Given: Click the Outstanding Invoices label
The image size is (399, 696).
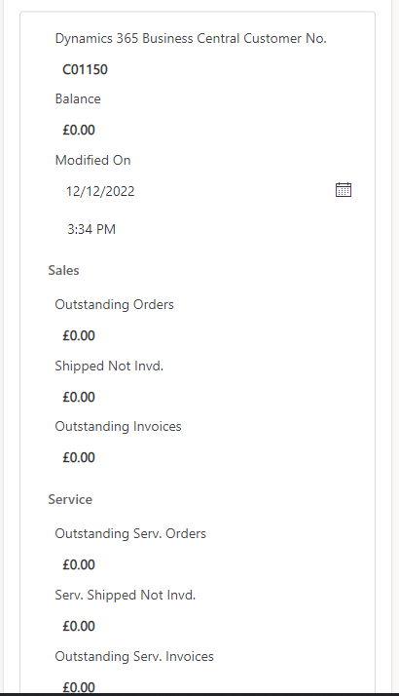Looking at the screenshot, I should tap(118, 427).
